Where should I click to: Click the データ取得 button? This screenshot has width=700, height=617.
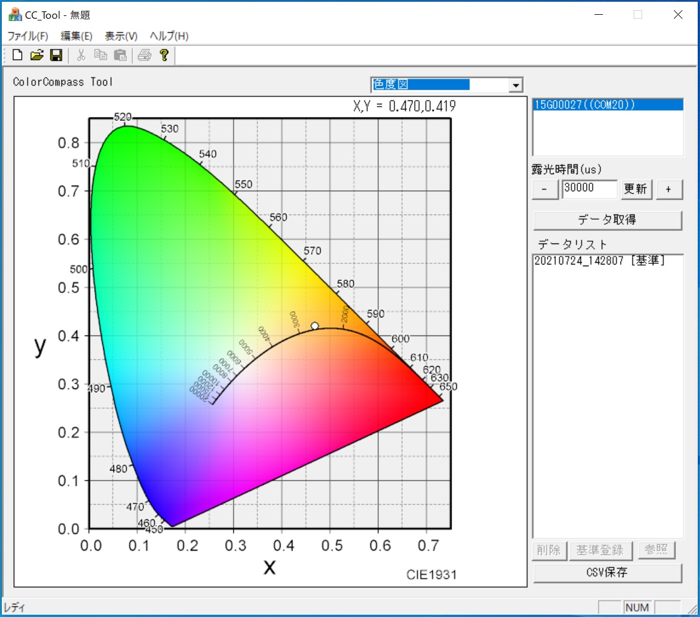point(607,220)
